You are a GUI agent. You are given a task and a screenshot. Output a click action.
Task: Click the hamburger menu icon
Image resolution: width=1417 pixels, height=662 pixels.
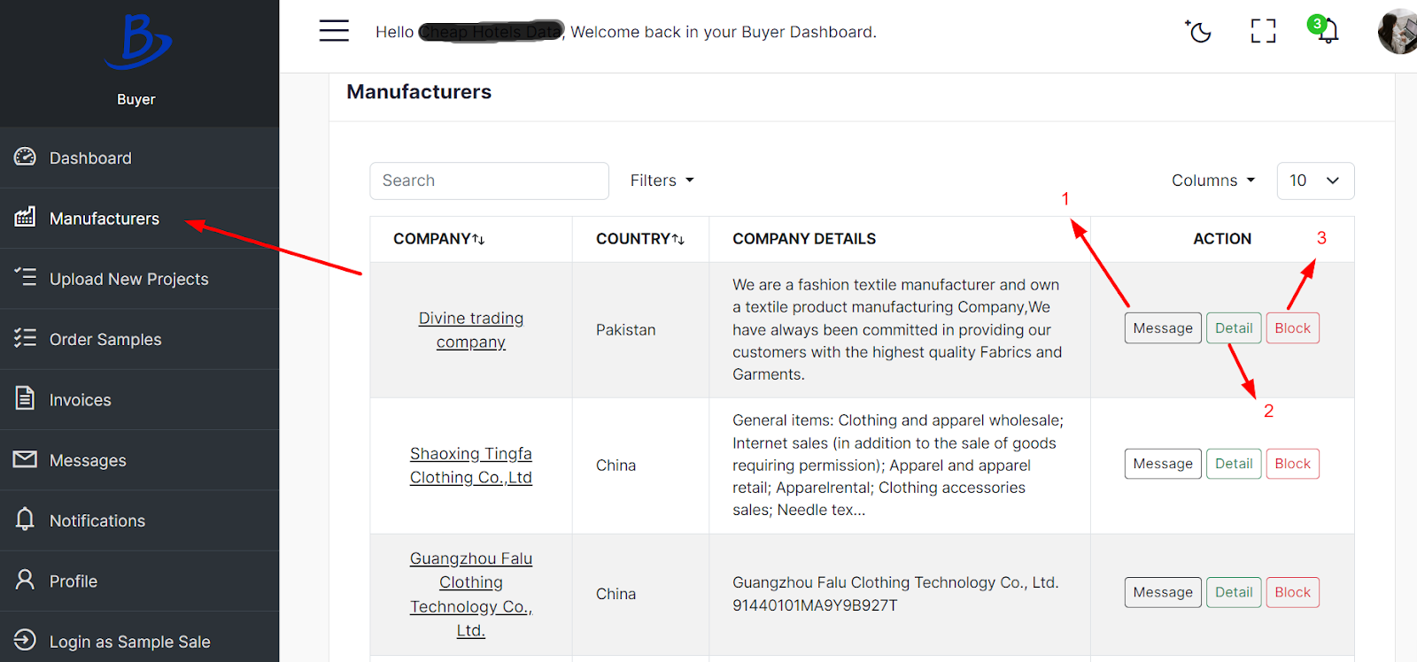click(334, 31)
